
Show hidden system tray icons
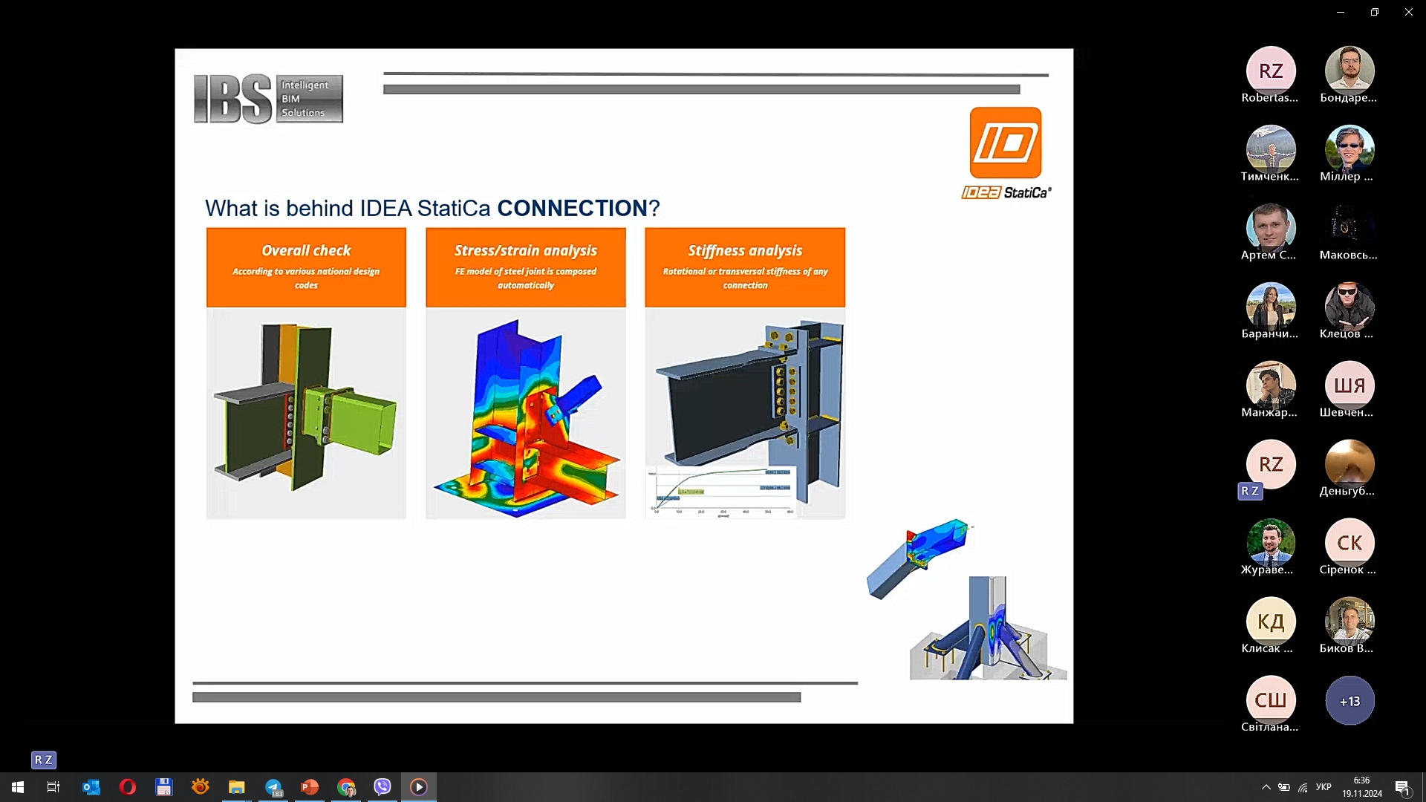point(1266,787)
